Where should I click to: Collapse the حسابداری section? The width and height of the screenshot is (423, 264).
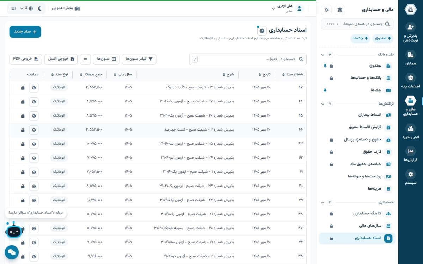(x=323, y=202)
